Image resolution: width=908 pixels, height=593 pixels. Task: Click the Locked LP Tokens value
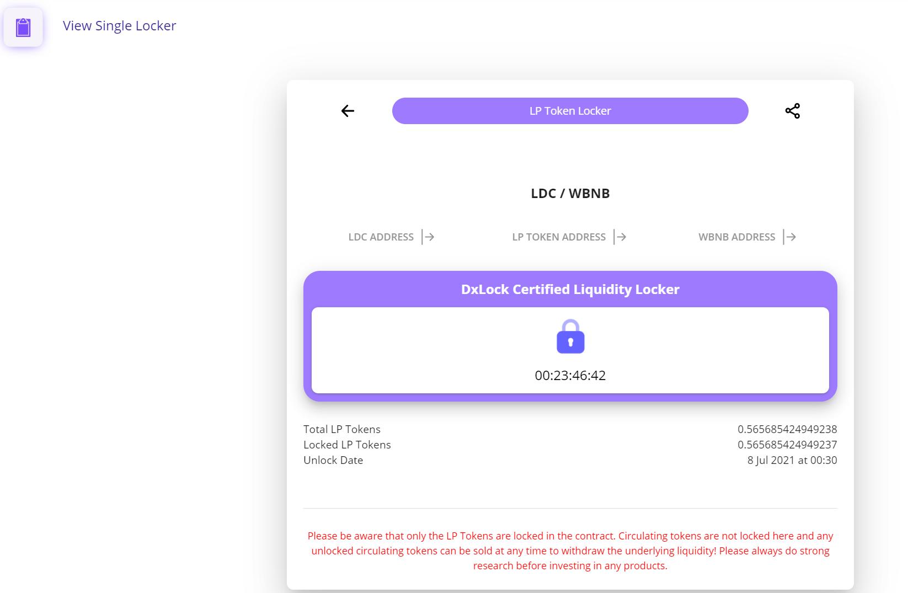(787, 445)
